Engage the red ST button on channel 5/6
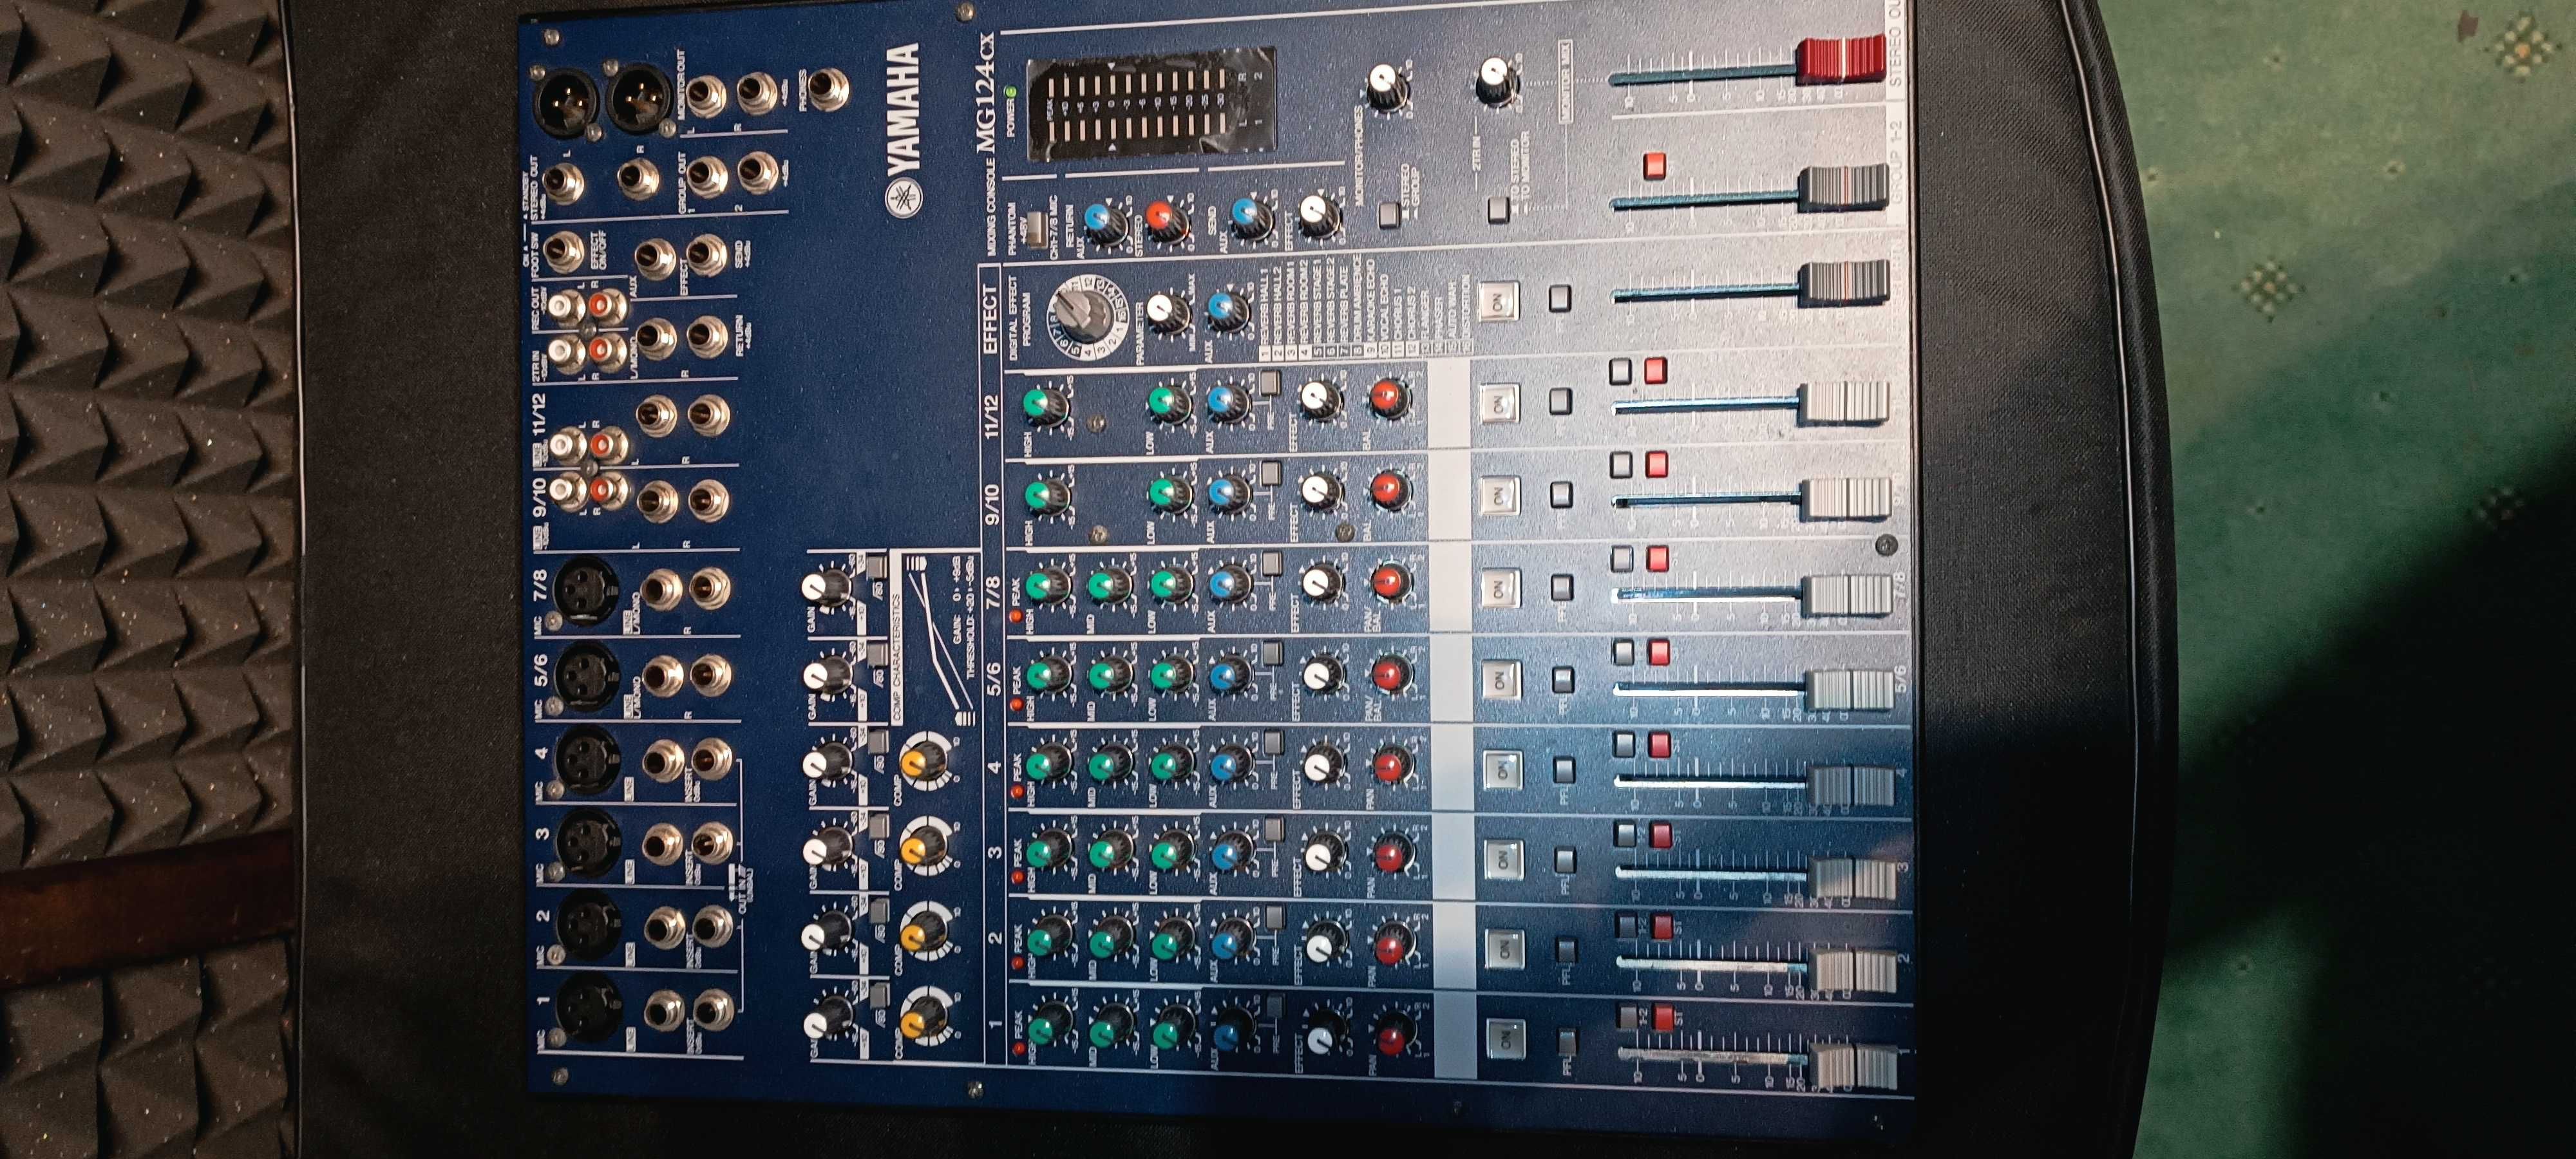This screenshot has height=1159, width=2576. coord(1658,653)
